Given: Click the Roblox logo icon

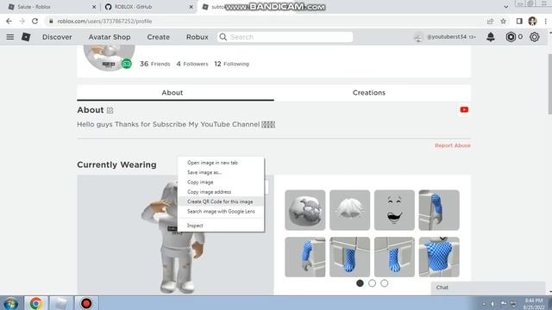Looking at the screenshot, I should [x=26, y=37].
